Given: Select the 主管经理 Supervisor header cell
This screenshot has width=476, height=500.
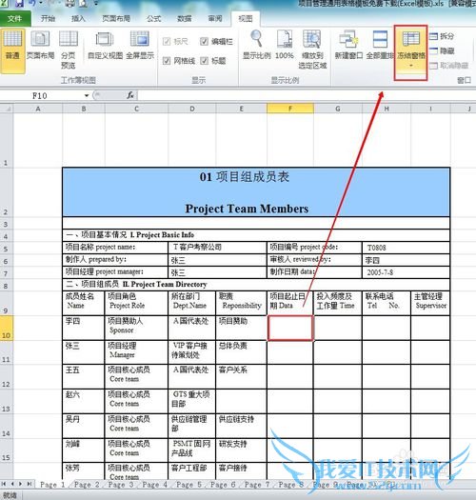Looking at the screenshot, I should (x=430, y=303).
